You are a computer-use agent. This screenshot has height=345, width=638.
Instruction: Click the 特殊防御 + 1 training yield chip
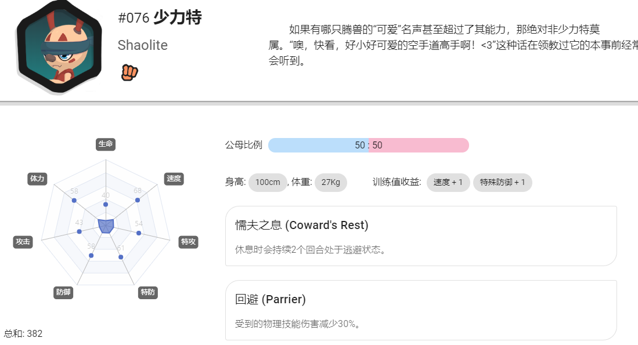(x=503, y=183)
